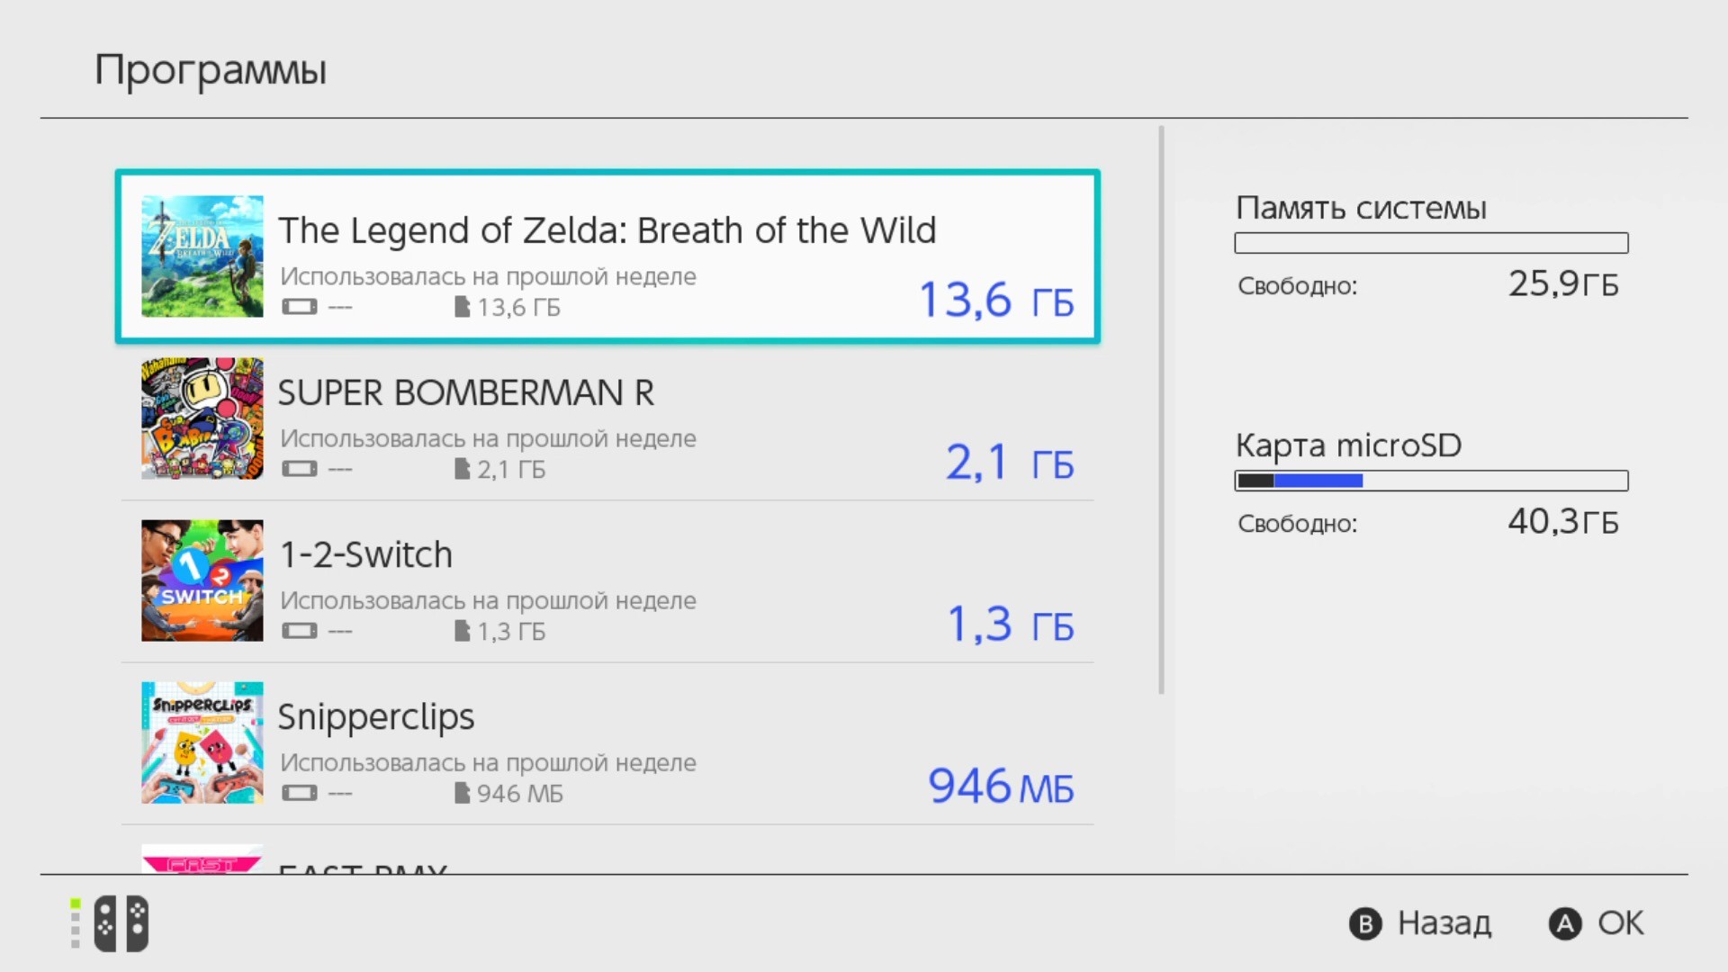Click the partially visible FAST RMX thumbnail
The image size is (1728, 972).
click(202, 859)
